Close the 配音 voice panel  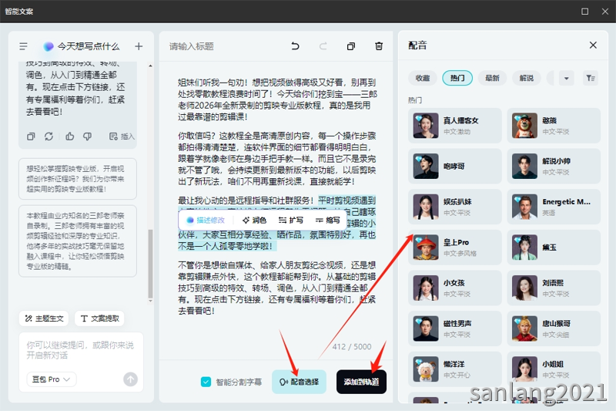593,45
